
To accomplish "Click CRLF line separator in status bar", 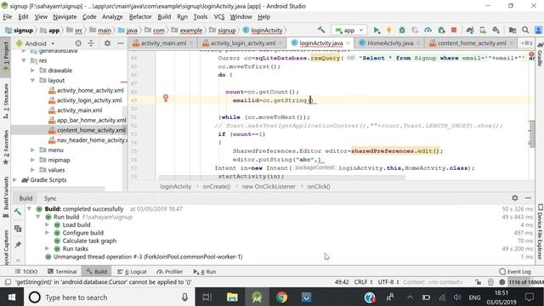I will 363,282.
